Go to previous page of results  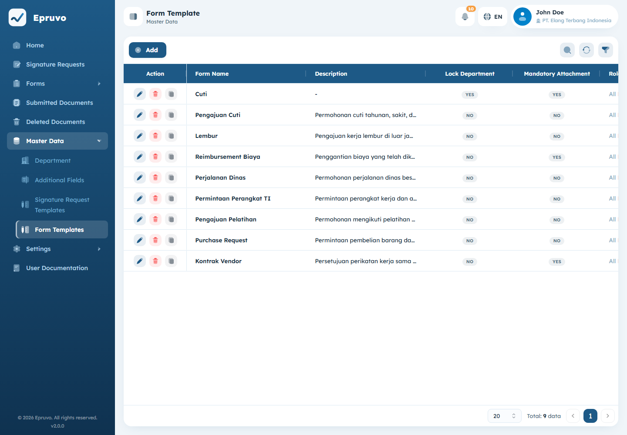point(573,416)
